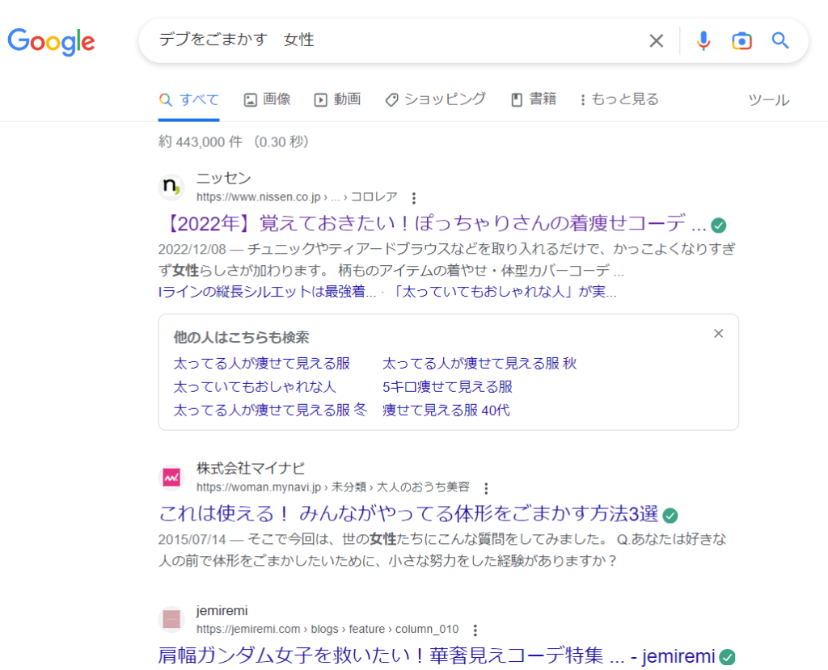The width and height of the screenshot is (828, 670).
Task: Open the ツール options
Action: click(769, 99)
